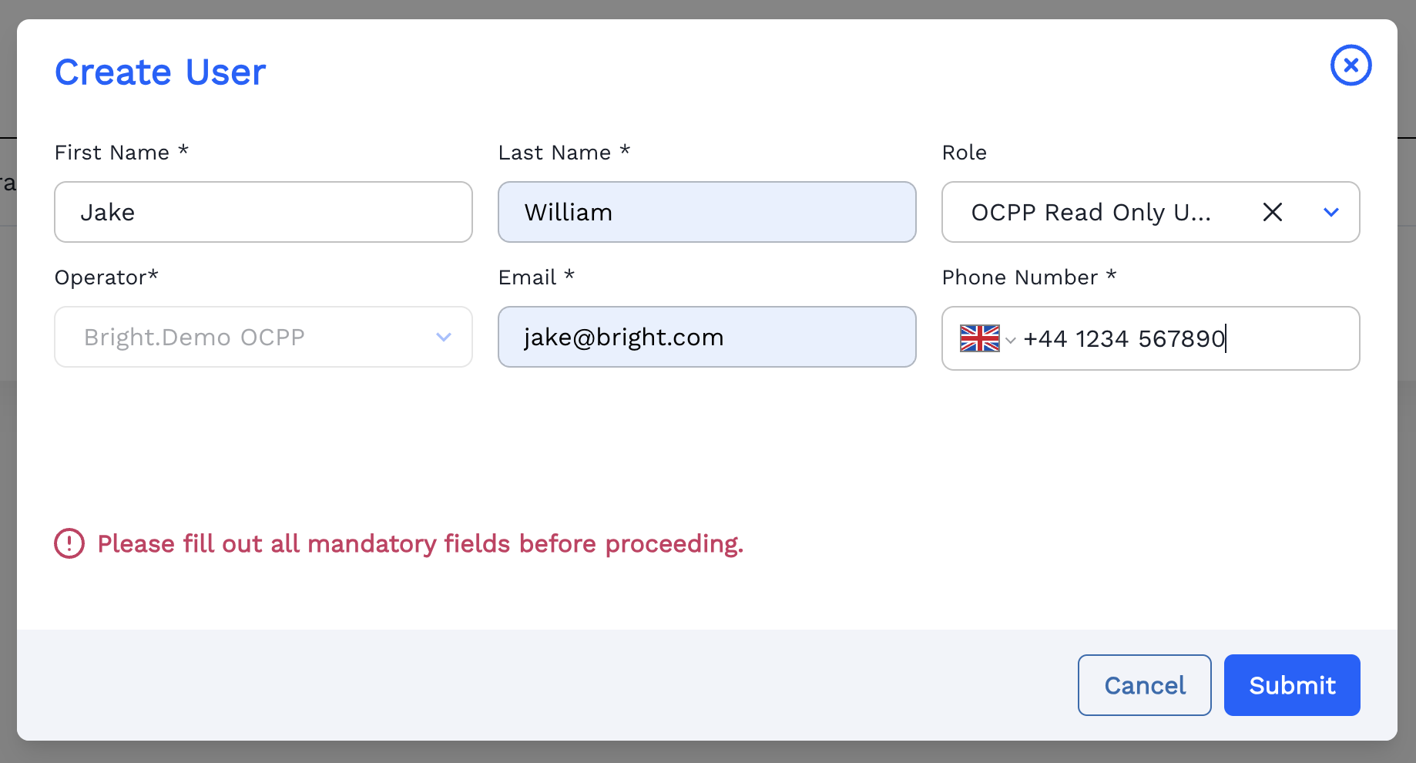Click the OCPP Read Only role text
Screen dimensions: 1416x763
(1090, 212)
